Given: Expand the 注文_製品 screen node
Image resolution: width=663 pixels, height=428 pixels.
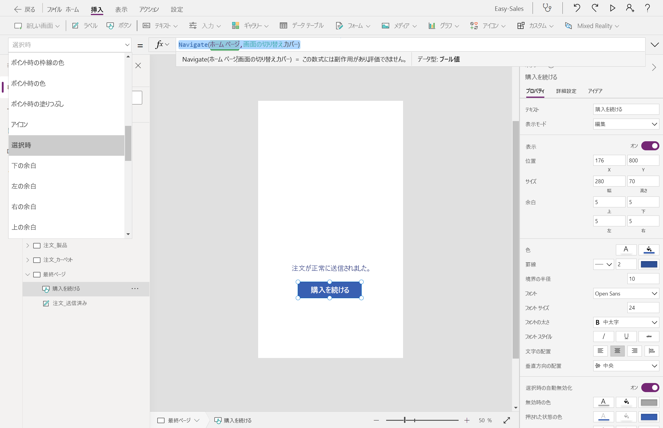Looking at the screenshot, I should 28,245.
